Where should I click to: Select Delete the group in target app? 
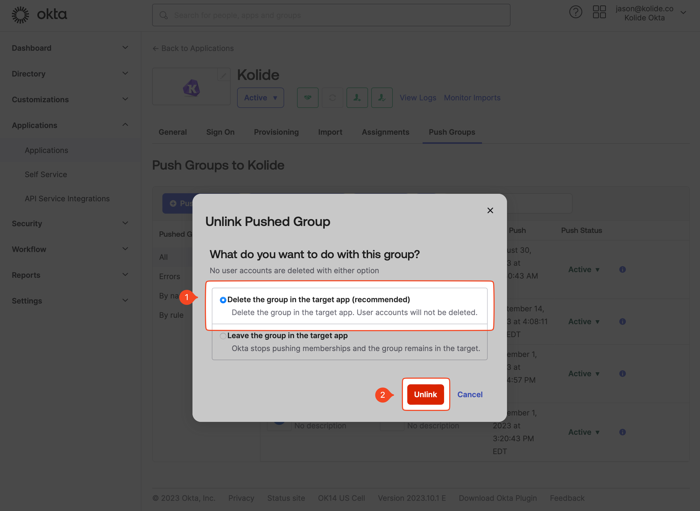(x=223, y=300)
